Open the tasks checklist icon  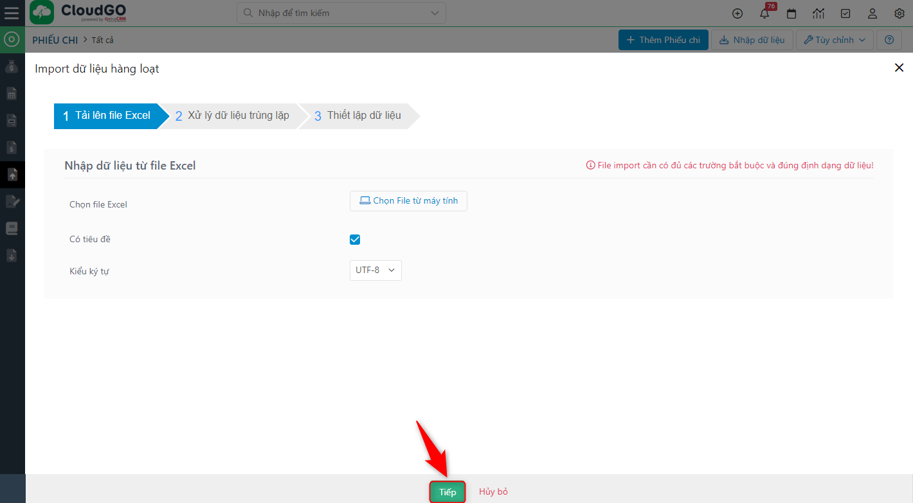click(845, 13)
